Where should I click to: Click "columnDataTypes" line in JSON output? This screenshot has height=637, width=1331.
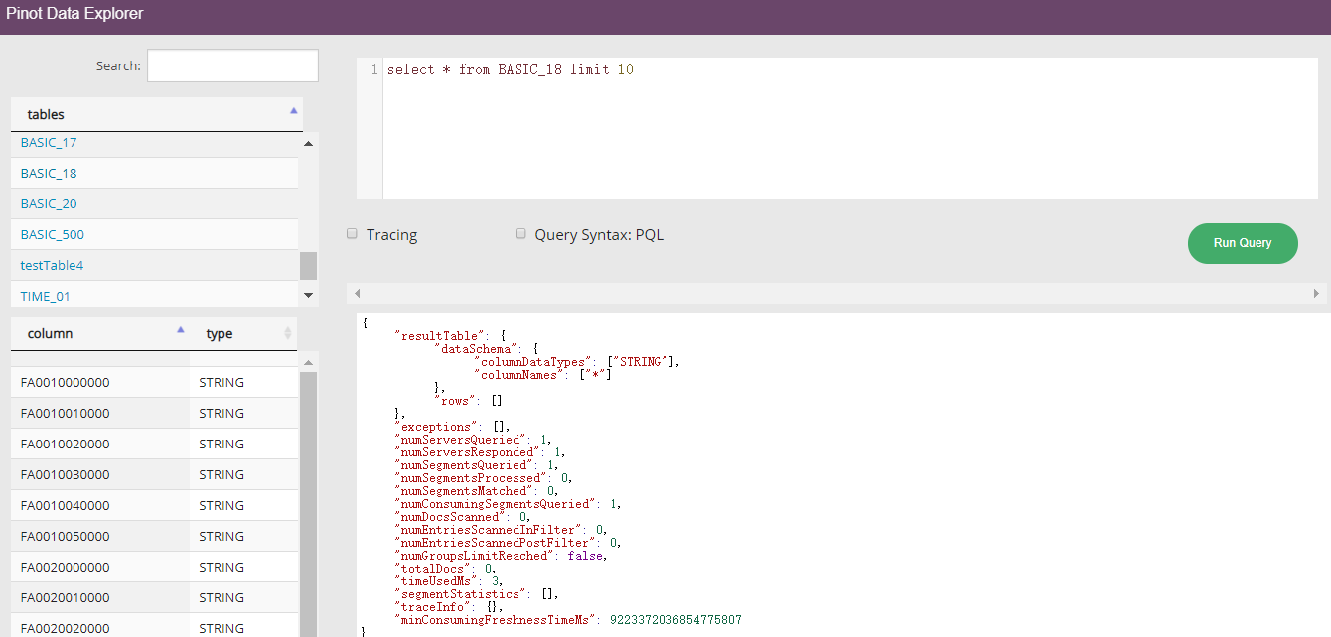point(579,362)
